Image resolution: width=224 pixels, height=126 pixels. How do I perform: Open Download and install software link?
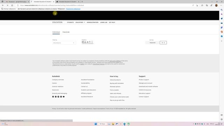(x=148, y=86)
